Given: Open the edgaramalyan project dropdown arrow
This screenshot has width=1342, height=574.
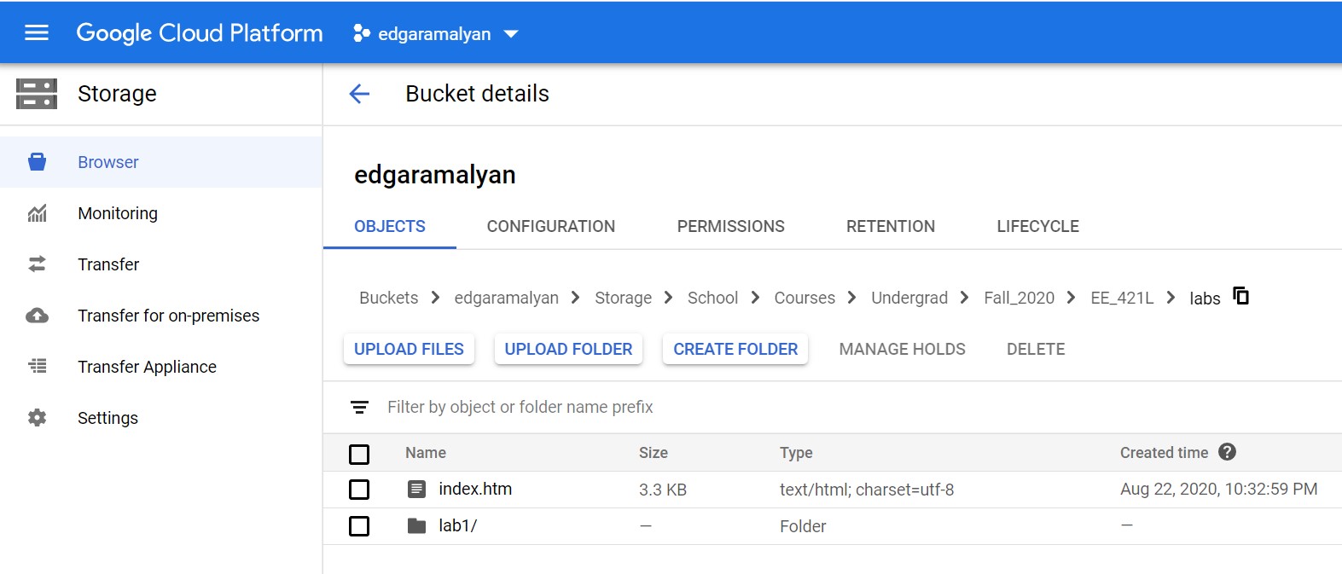Looking at the screenshot, I should tap(511, 34).
